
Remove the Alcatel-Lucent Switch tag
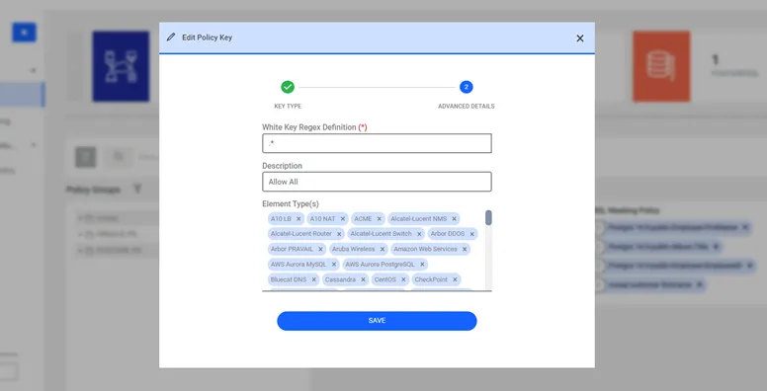pyautogui.click(x=419, y=234)
